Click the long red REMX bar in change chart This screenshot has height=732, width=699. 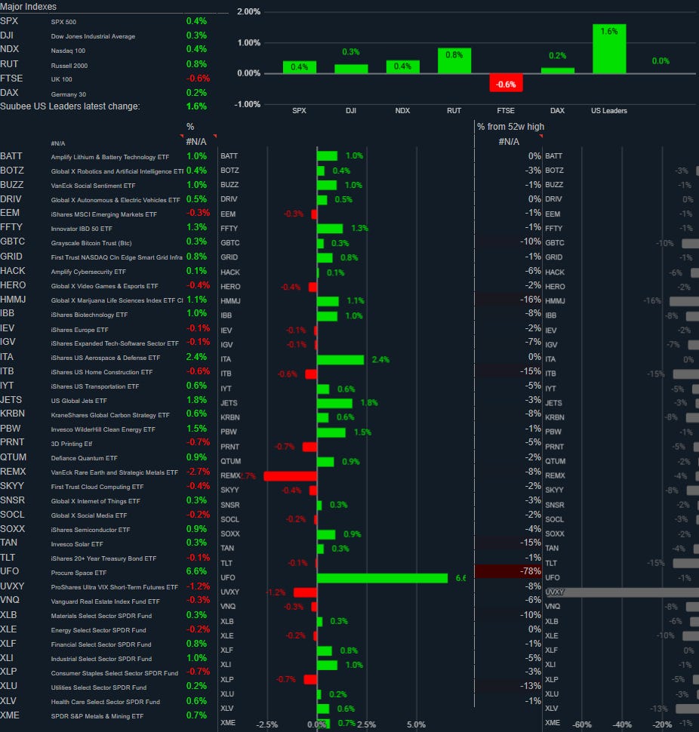pyautogui.click(x=291, y=476)
